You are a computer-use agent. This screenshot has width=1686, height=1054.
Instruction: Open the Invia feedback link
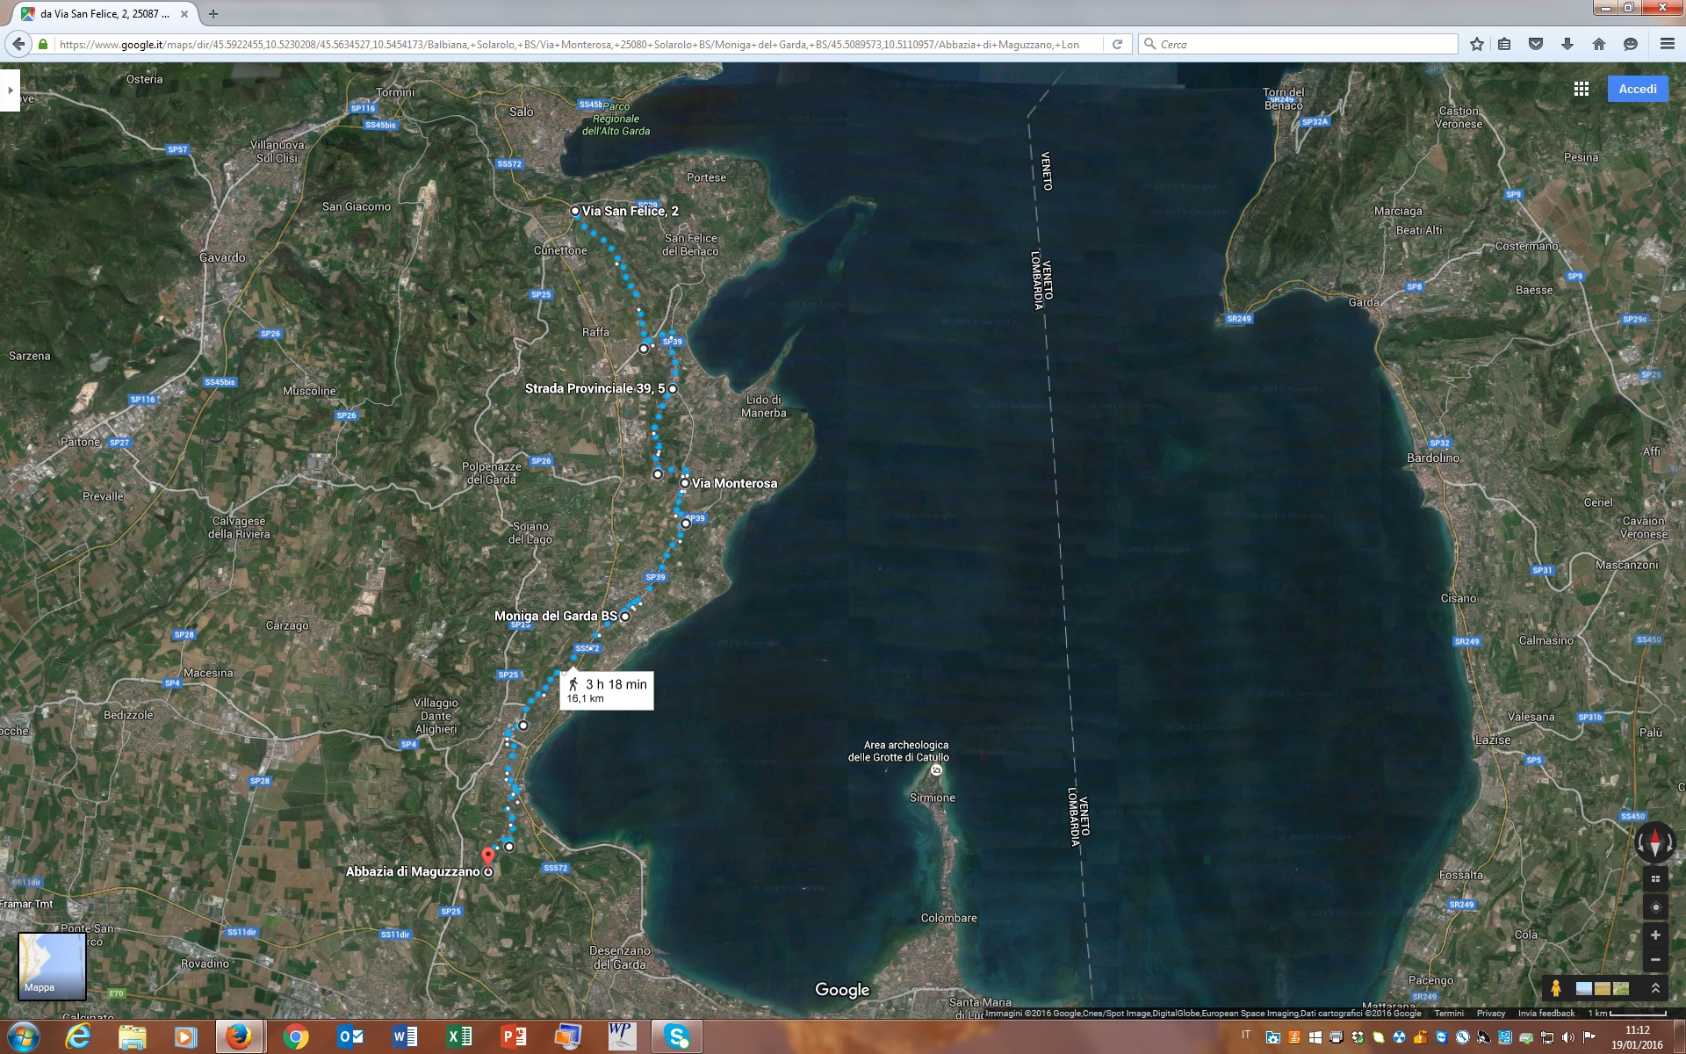tap(1545, 1014)
